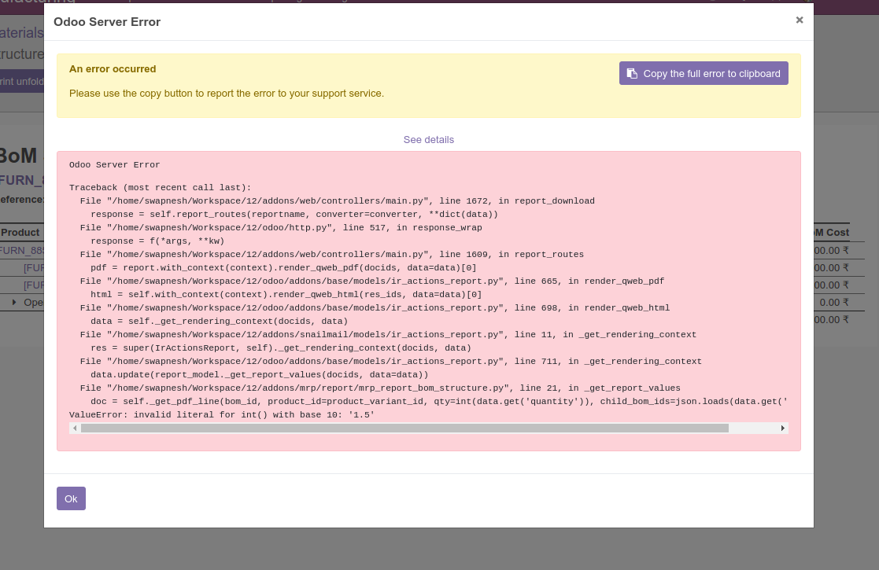Click the Reference label on the report
The width and height of the screenshot is (879, 570).
(22, 199)
